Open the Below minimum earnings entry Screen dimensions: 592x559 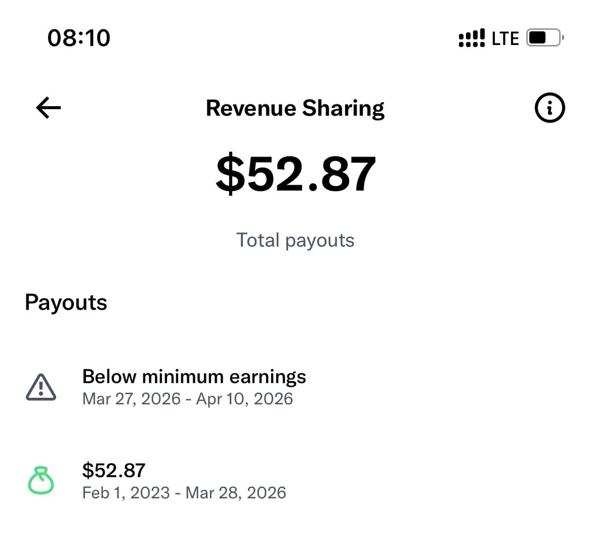(296, 387)
